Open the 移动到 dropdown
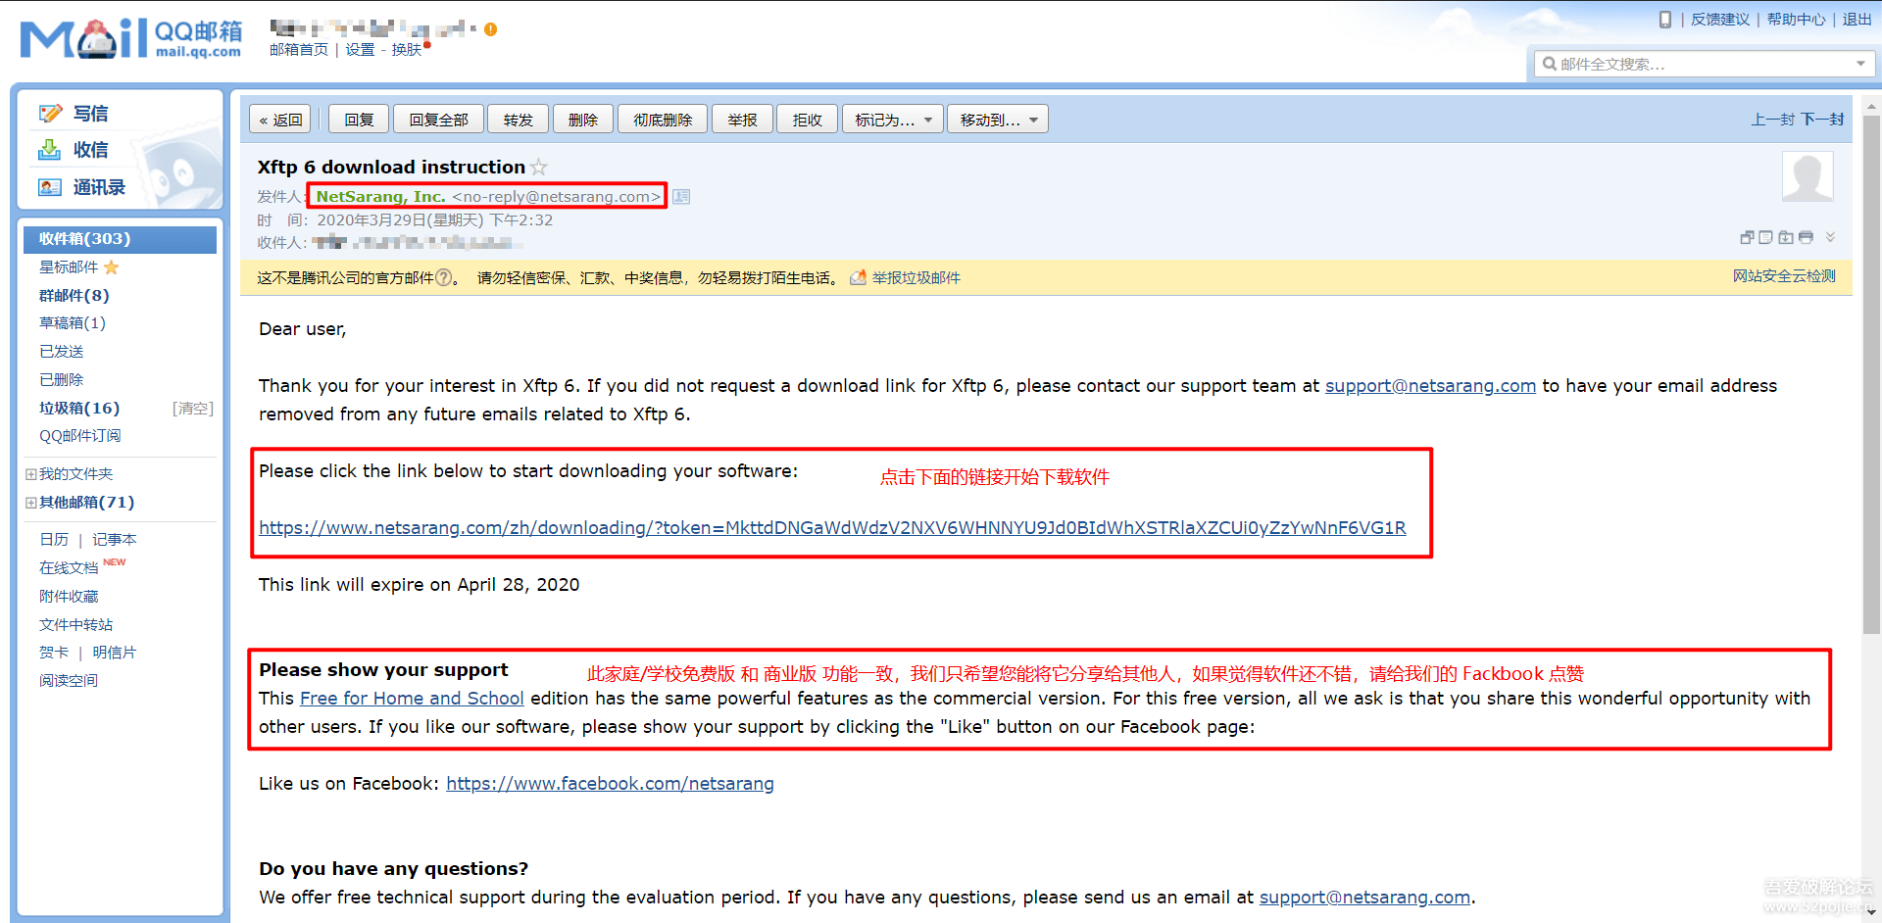Image resolution: width=1882 pixels, height=923 pixels. pyautogui.click(x=998, y=120)
